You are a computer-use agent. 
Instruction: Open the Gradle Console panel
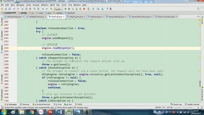click(192, 104)
